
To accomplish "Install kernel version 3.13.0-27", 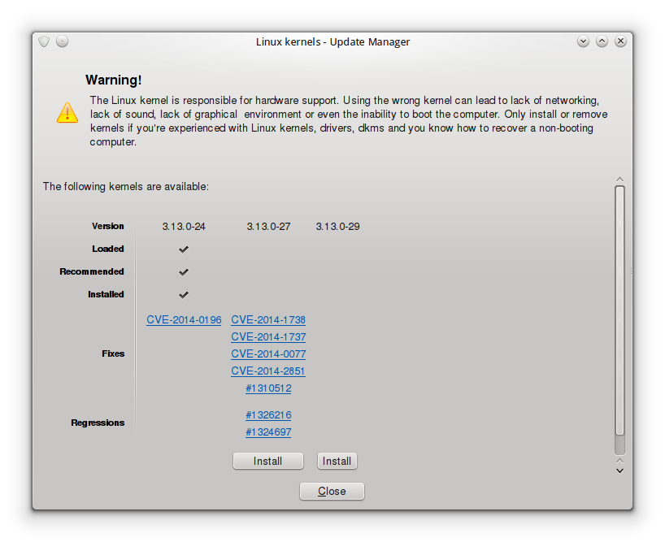I will (268, 461).
